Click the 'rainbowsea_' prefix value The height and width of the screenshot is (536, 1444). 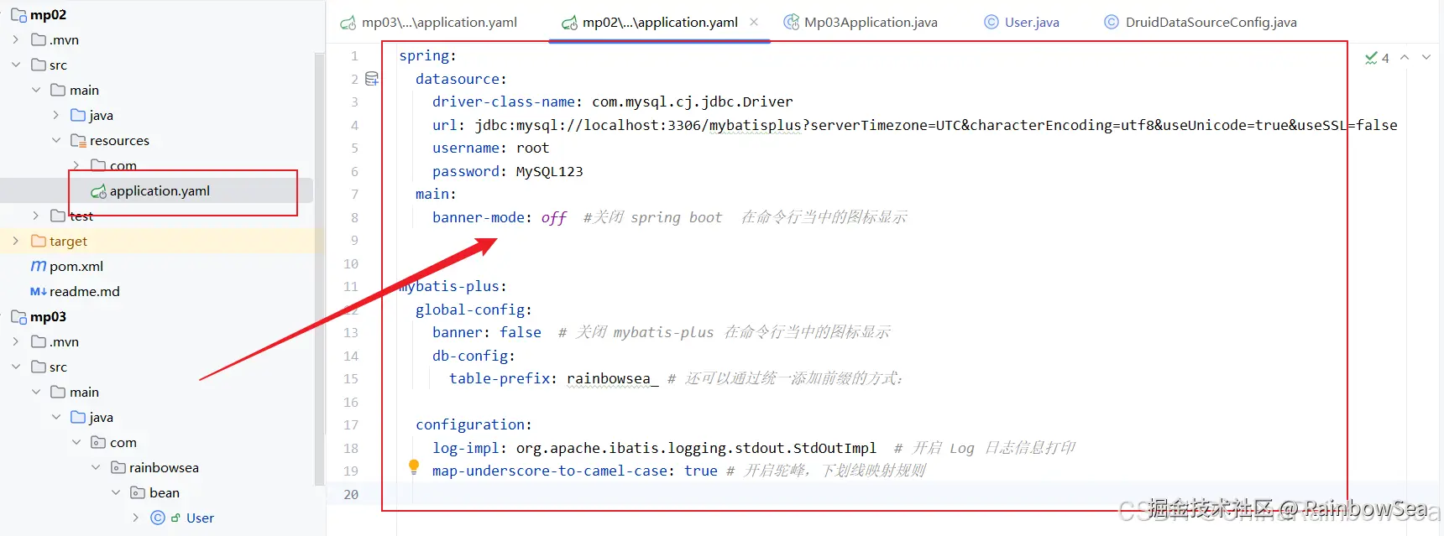click(x=613, y=378)
